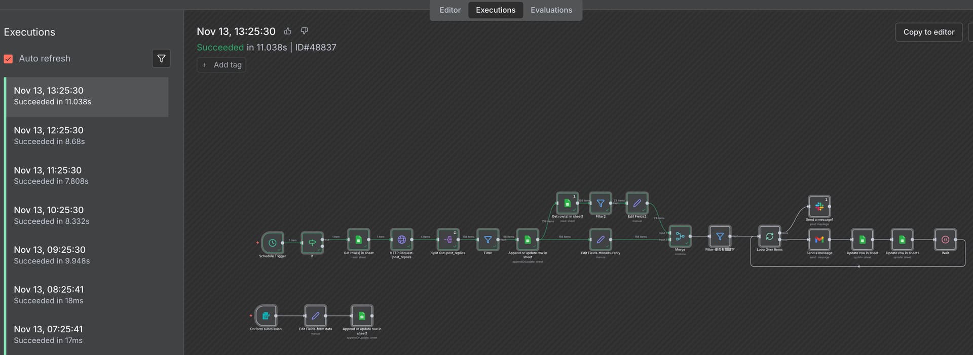This screenshot has height=355, width=973.
Task: Click the Copy to editor button
Action: click(x=929, y=32)
